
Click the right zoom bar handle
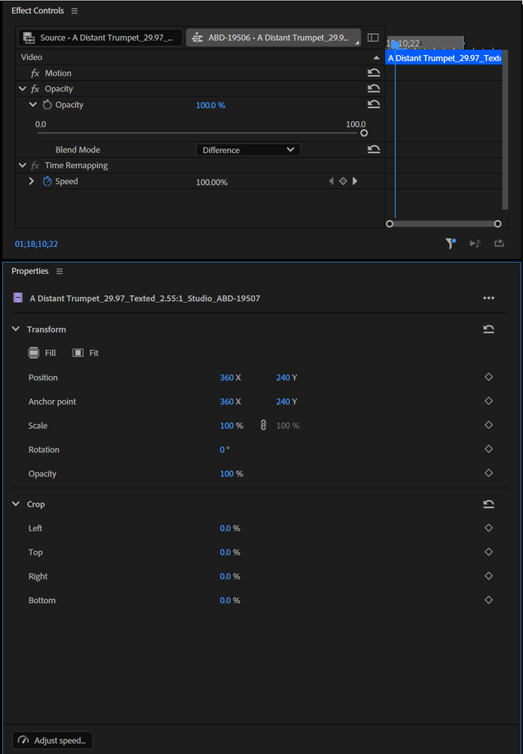pos(497,223)
